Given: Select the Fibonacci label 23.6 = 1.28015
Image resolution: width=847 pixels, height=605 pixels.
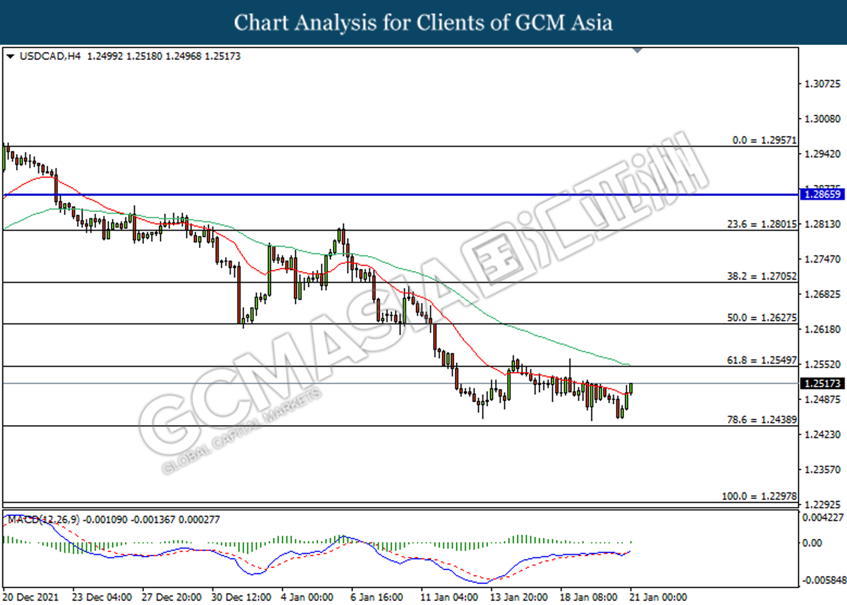Looking at the screenshot, I should [762, 224].
